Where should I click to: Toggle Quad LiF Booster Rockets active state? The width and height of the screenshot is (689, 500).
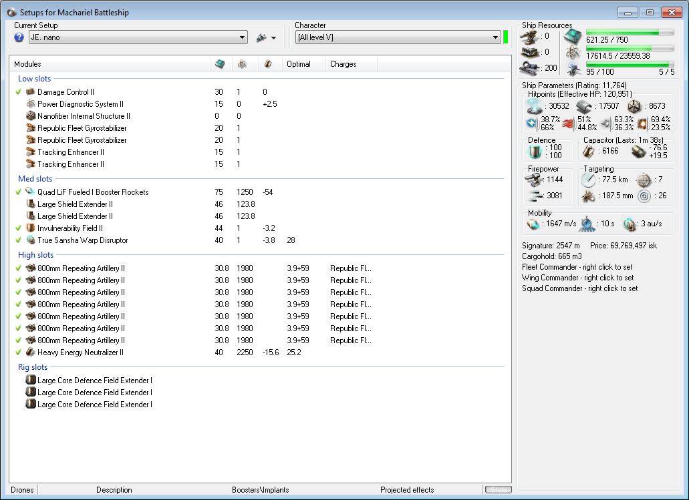click(19, 192)
